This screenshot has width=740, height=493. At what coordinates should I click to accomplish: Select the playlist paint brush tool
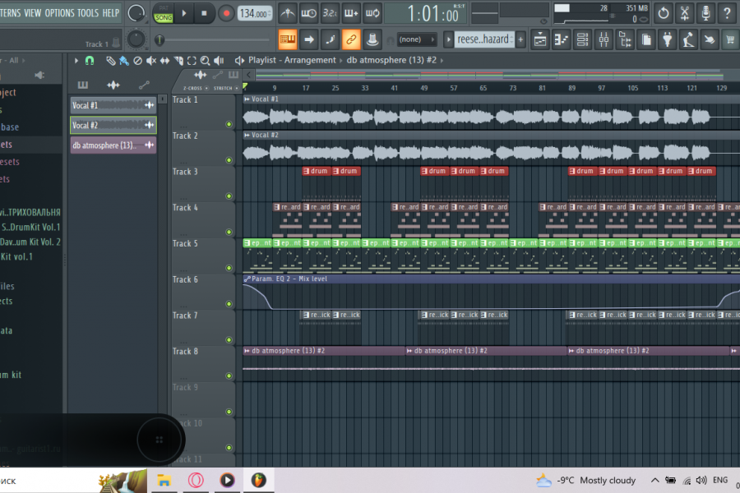pyautogui.click(x=123, y=60)
